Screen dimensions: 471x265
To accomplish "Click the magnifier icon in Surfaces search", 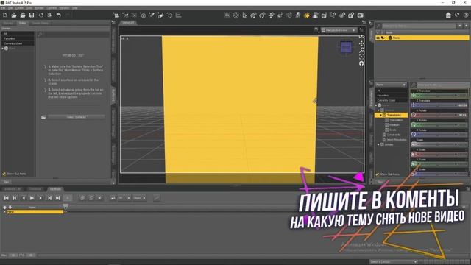I will pos(40,35).
